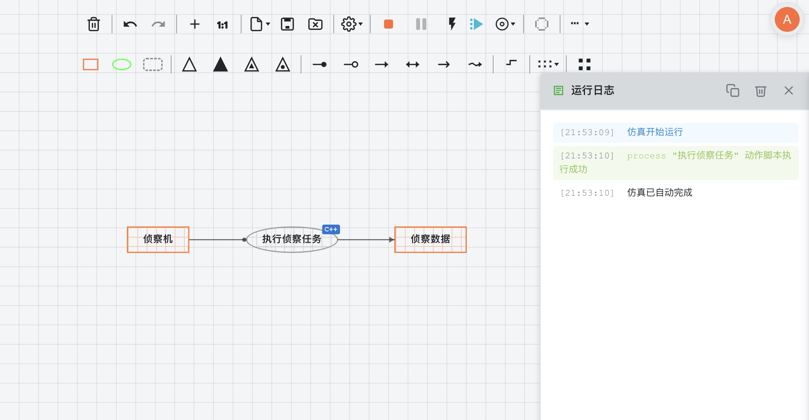Click the save floppy disk icon

[x=287, y=24]
